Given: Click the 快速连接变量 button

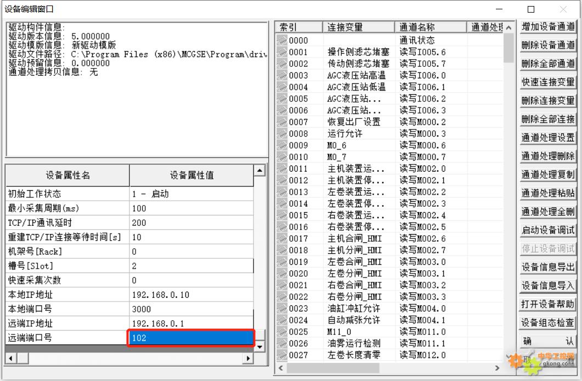Looking at the screenshot, I should [547, 82].
